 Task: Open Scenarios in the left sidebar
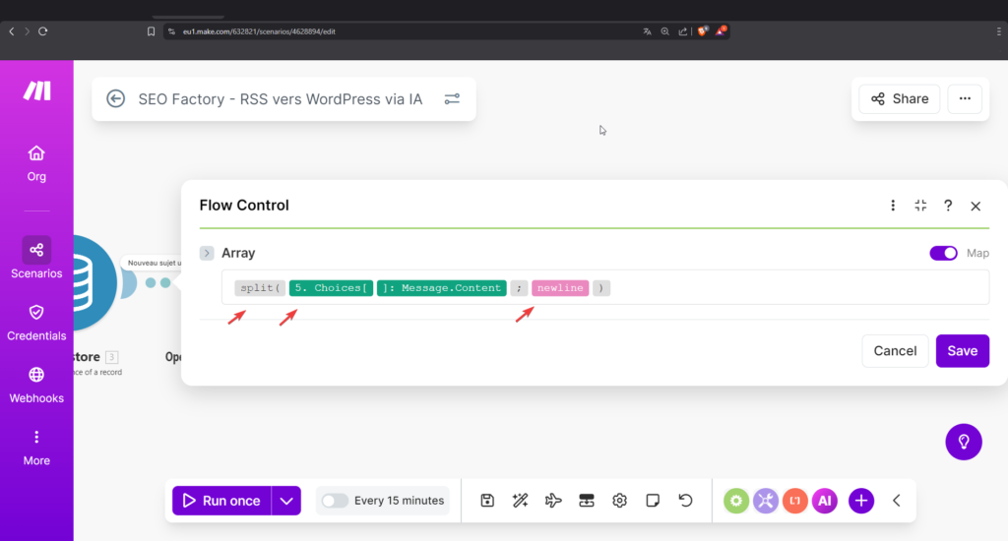pyautogui.click(x=36, y=259)
